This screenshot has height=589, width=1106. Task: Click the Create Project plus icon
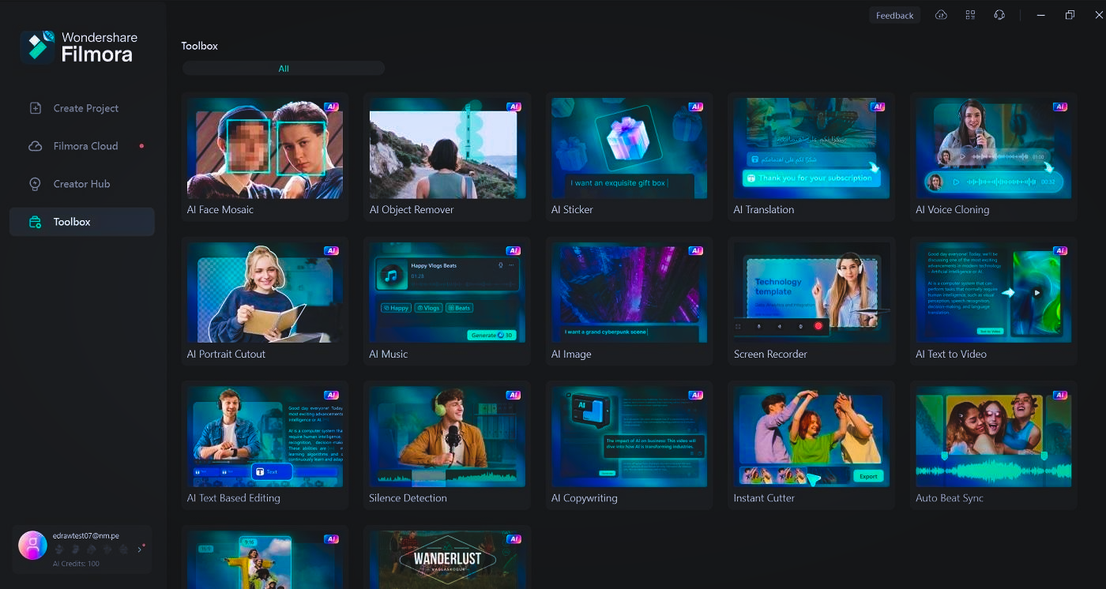(x=36, y=108)
